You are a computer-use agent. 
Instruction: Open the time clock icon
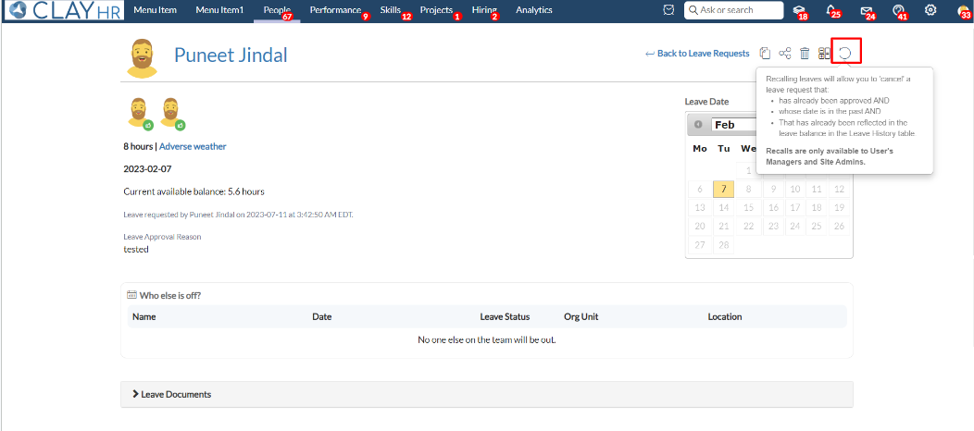(668, 10)
